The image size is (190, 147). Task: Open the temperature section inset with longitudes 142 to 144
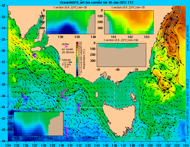point(39,124)
